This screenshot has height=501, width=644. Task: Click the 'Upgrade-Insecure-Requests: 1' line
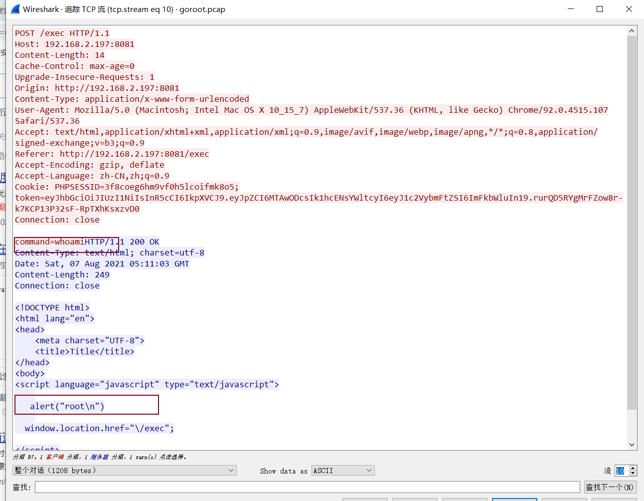click(85, 77)
